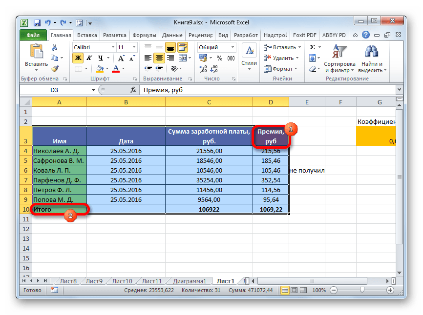Select the Format Painter brush
423x315 pixels.
click(55, 69)
